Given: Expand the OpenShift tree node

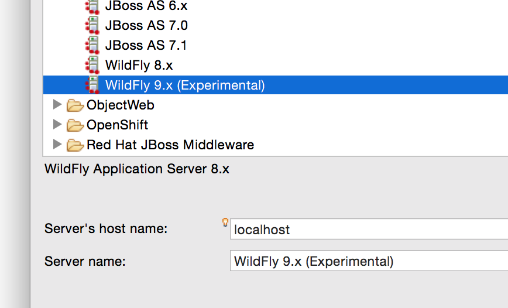Looking at the screenshot, I should (x=57, y=124).
